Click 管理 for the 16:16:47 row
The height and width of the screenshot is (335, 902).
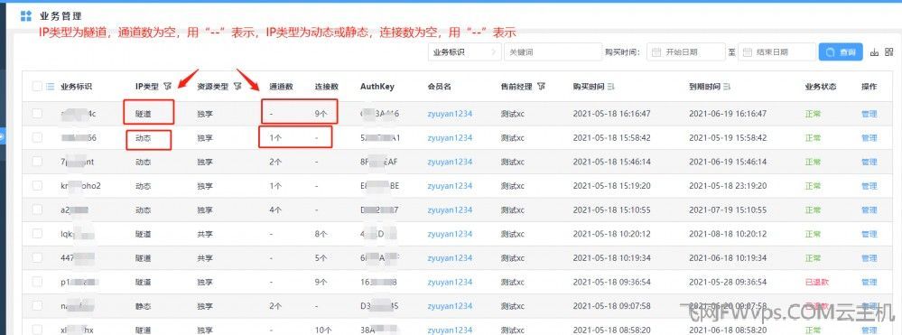(869, 114)
